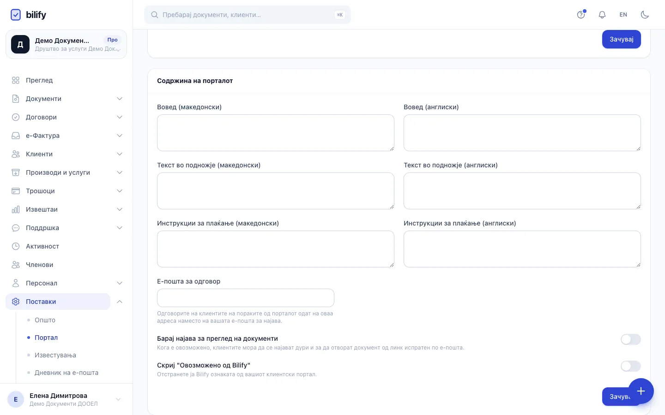Collapse the Поставки section chevron
665x415 pixels.
pos(120,302)
